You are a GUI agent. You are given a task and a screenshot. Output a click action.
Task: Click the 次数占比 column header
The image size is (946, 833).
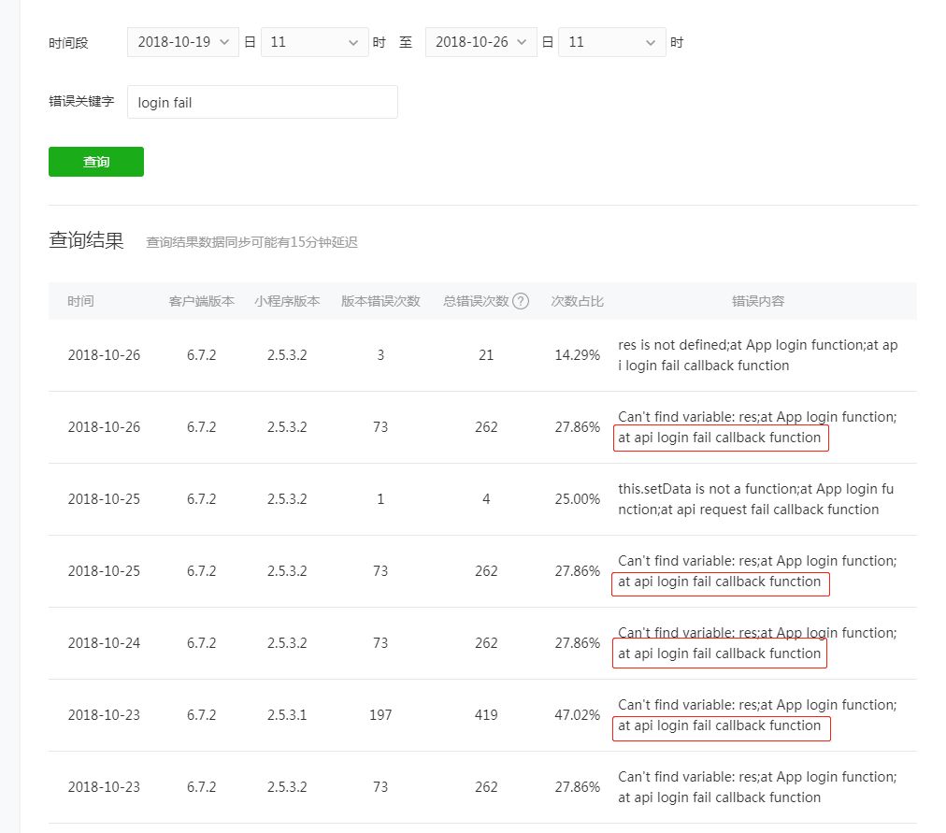(x=578, y=301)
